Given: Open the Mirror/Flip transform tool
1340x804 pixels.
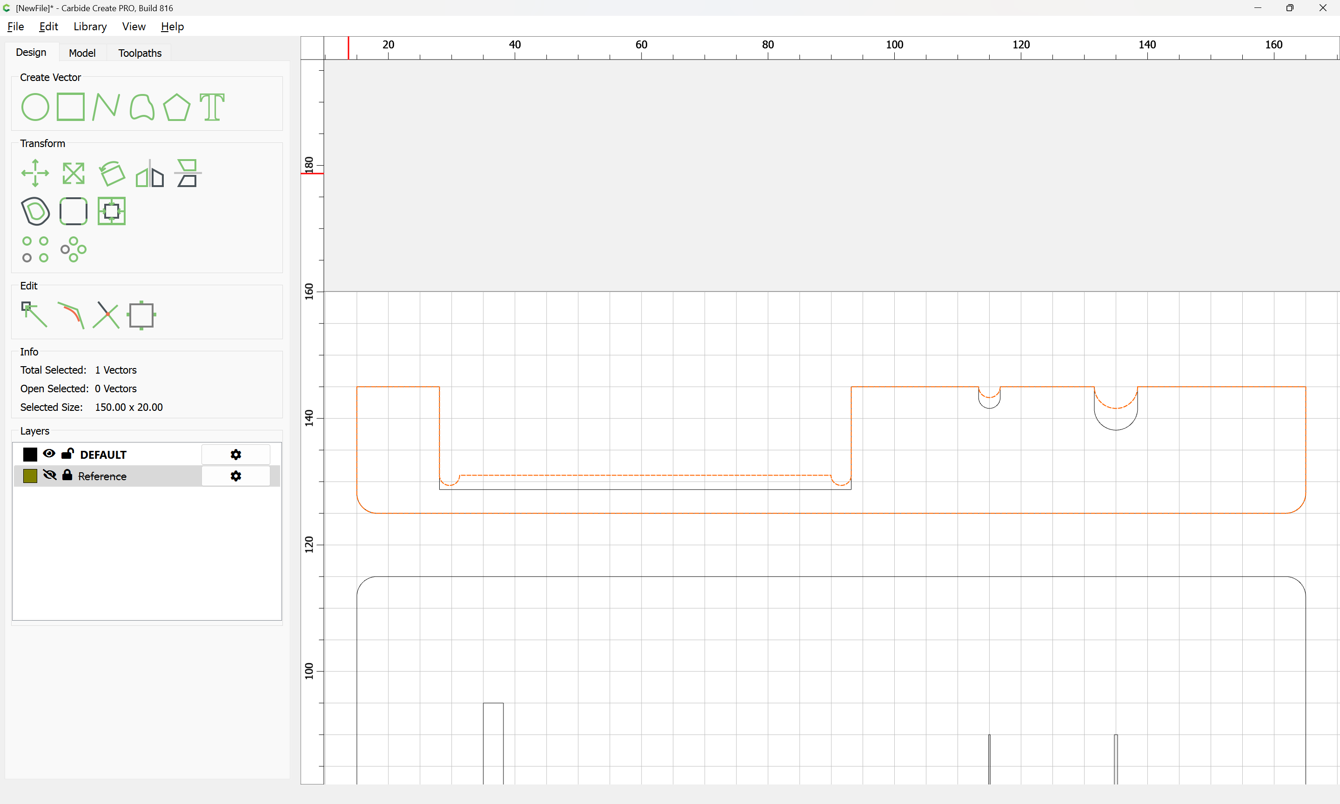Looking at the screenshot, I should pyautogui.click(x=149, y=174).
